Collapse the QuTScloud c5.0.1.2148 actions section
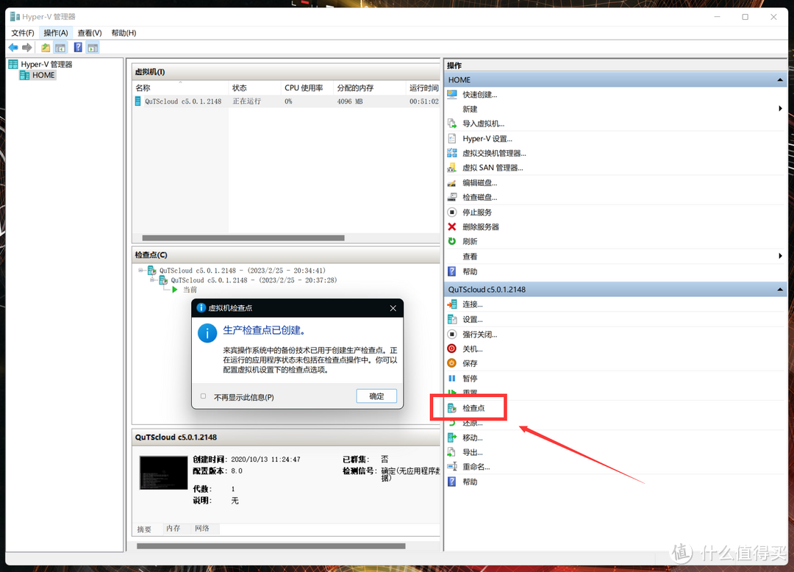 (x=780, y=290)
